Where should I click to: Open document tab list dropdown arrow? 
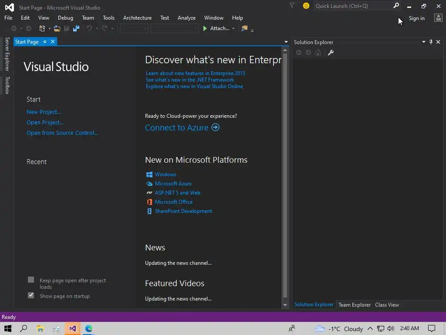[x=286, y=42]
